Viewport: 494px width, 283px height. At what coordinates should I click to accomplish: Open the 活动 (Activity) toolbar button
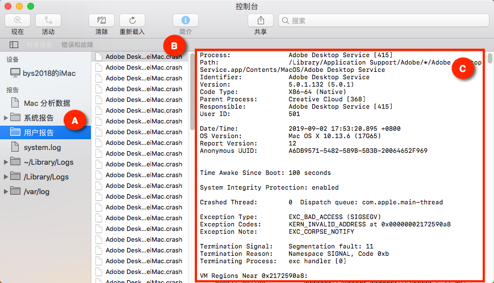[48, 21]
